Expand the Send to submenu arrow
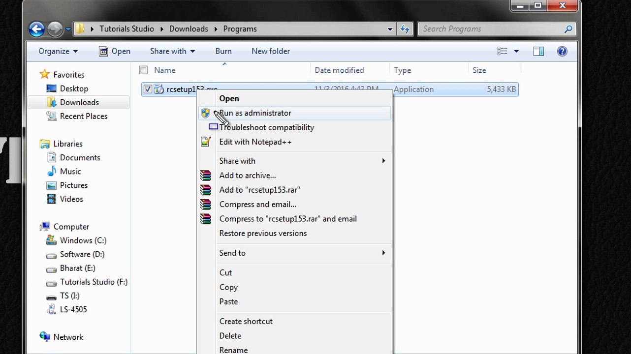 click(x=383, y=253)
